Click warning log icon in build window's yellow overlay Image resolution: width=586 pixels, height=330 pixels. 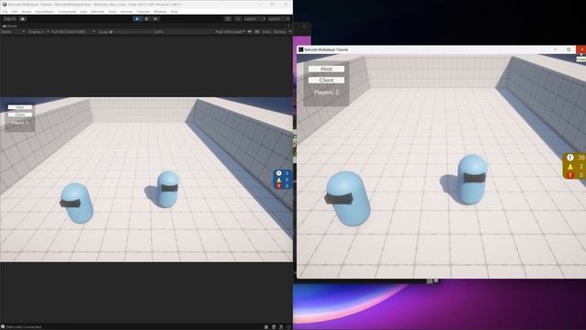coord(570,167)
